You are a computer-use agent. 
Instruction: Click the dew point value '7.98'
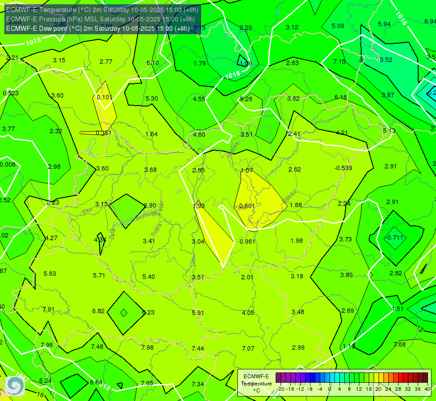(x=147, y=348)
